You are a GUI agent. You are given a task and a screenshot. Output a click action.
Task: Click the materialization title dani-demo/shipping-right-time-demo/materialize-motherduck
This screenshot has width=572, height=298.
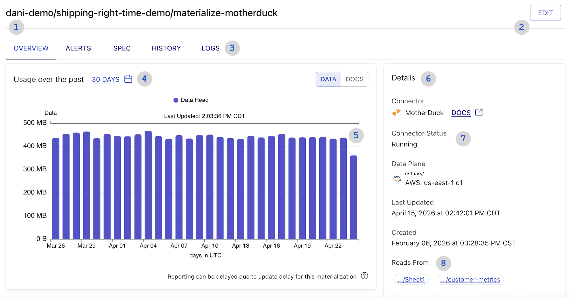tap(142, 13)
